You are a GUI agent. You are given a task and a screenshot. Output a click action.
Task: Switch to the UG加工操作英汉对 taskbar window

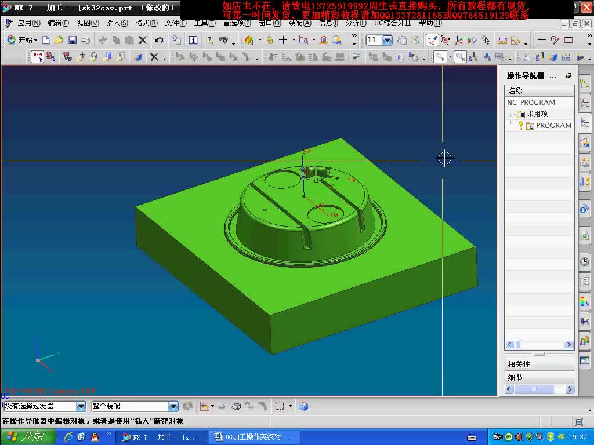(254, 437)
